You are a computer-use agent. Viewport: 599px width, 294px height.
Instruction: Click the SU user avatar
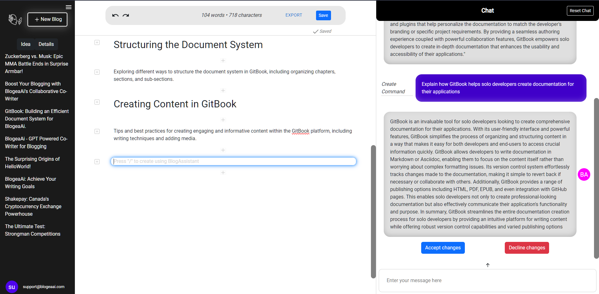point(12,287)
